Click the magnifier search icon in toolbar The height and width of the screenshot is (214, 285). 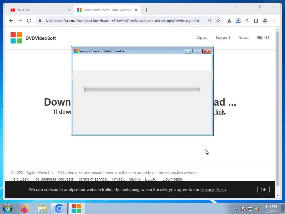[247, 21]
